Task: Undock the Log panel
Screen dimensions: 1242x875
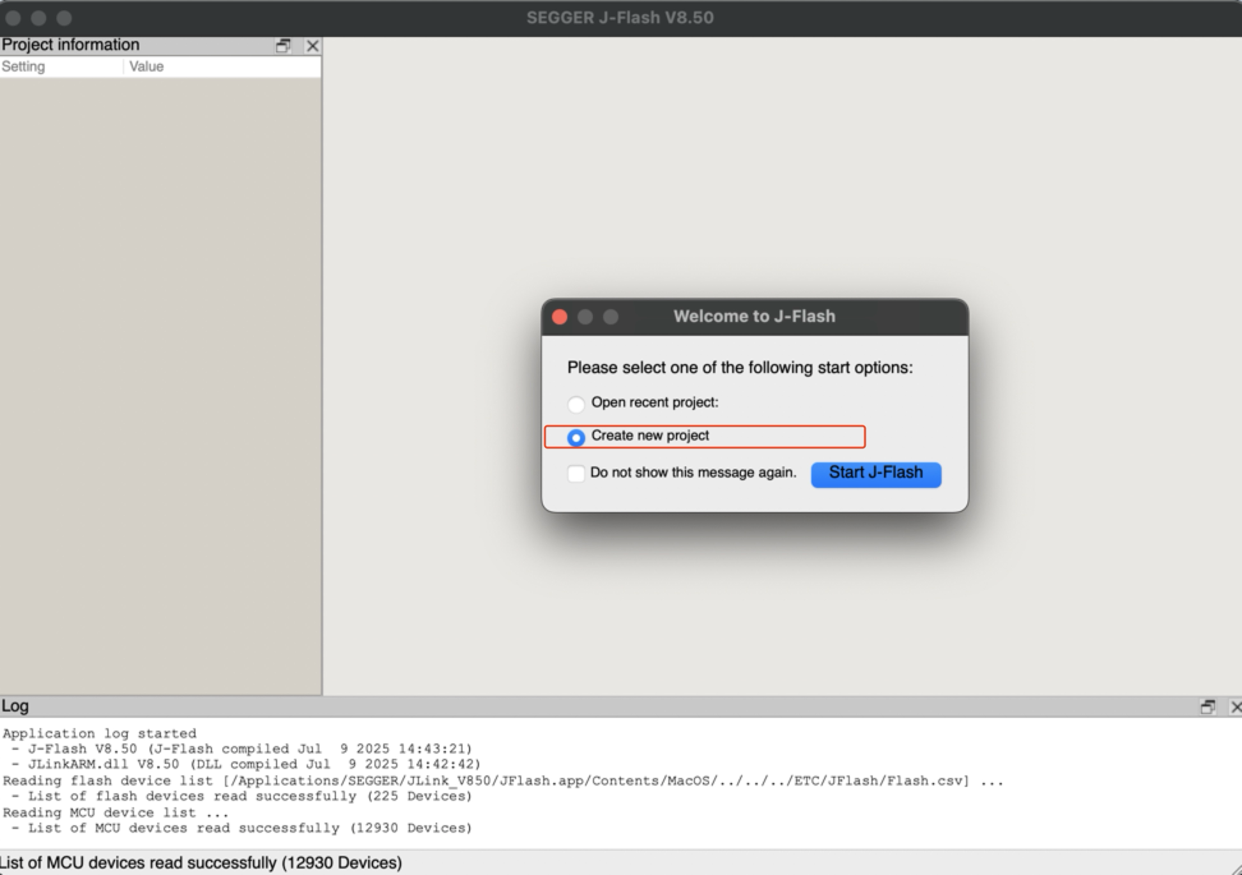Action: click(x=1207, y=706)
